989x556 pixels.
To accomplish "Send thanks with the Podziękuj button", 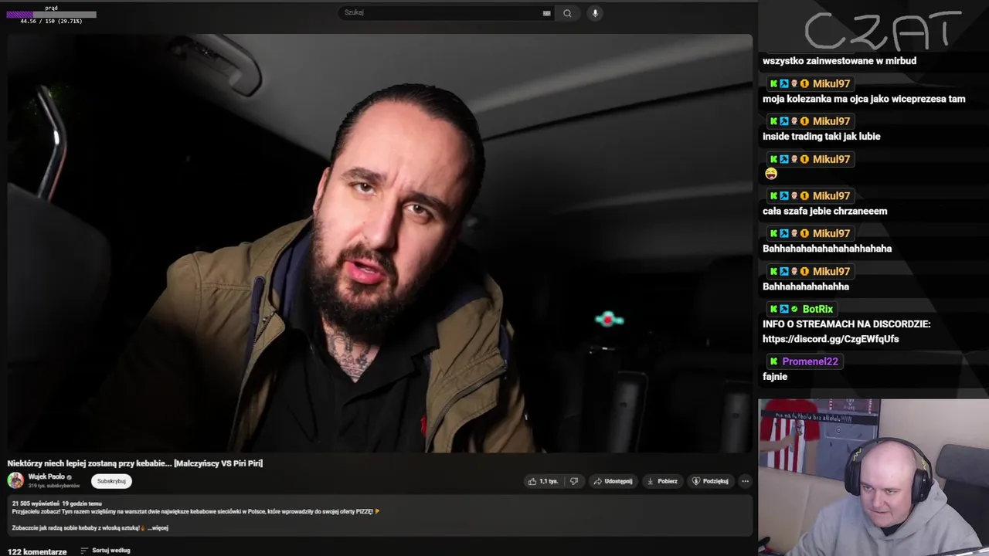I will [710, 481].
